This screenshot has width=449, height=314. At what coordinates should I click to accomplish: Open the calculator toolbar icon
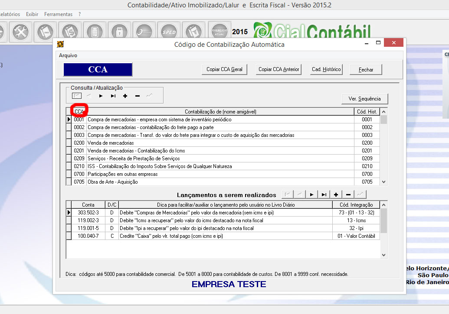[x=94, y=32]
